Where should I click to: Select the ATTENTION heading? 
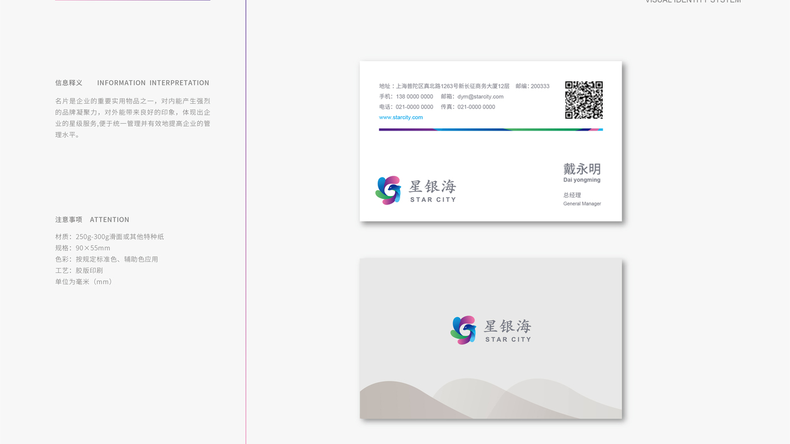pyautogui.click(x=110, y=220)
